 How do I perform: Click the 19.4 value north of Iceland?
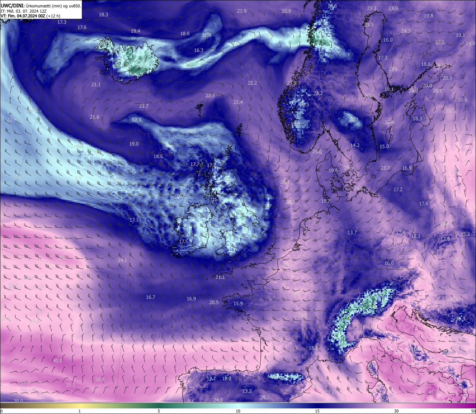135,31
